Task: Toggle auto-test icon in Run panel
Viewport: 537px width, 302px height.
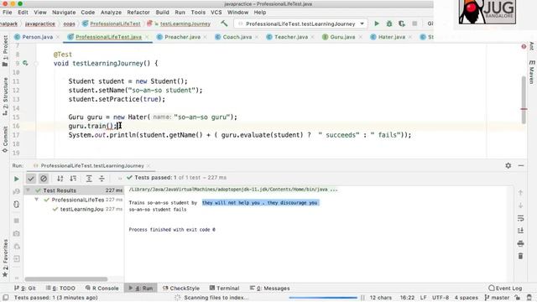Action: click(16, 205)
